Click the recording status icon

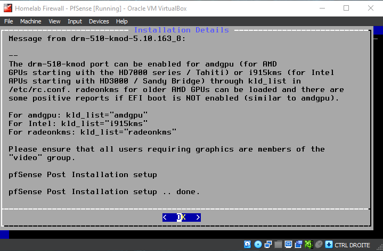point(298,244)
